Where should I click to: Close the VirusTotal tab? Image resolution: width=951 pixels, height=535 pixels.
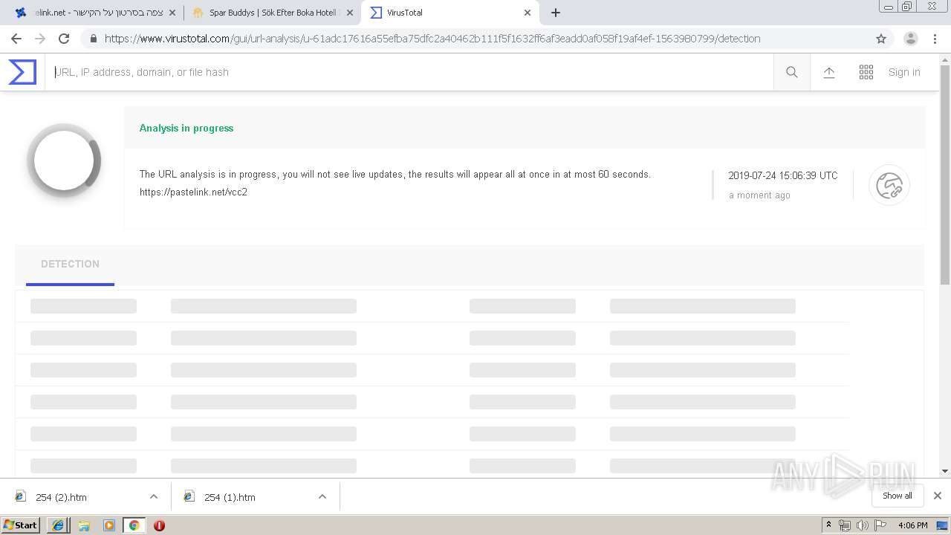(528, 13)
